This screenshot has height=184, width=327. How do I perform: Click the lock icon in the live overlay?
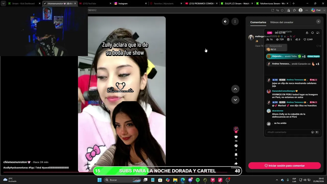(x=307, y=33)
